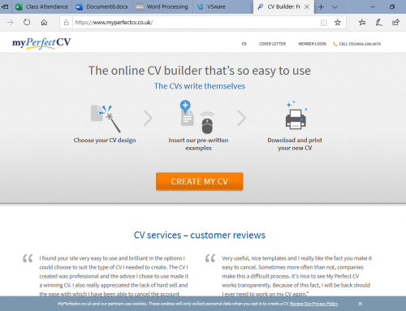Open the Document6.docx tab
The height and width of the screenshot is (311, 406).
[102, 6]
